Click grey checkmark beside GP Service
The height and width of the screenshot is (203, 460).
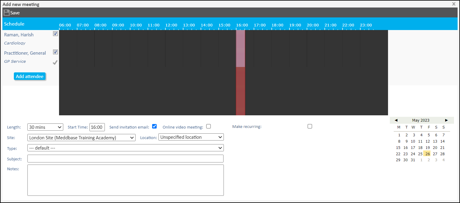tap(55, 62)
